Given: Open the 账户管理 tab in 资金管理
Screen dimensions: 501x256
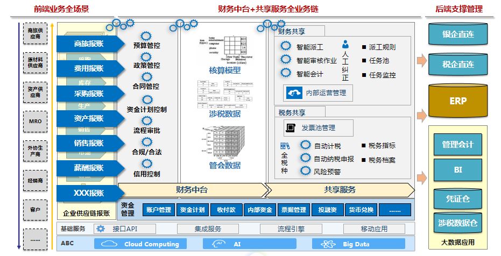Looking at the screenshot, I should pos(158,210).
